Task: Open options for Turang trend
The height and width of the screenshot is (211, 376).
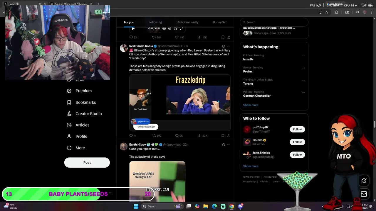Action: 303,80
